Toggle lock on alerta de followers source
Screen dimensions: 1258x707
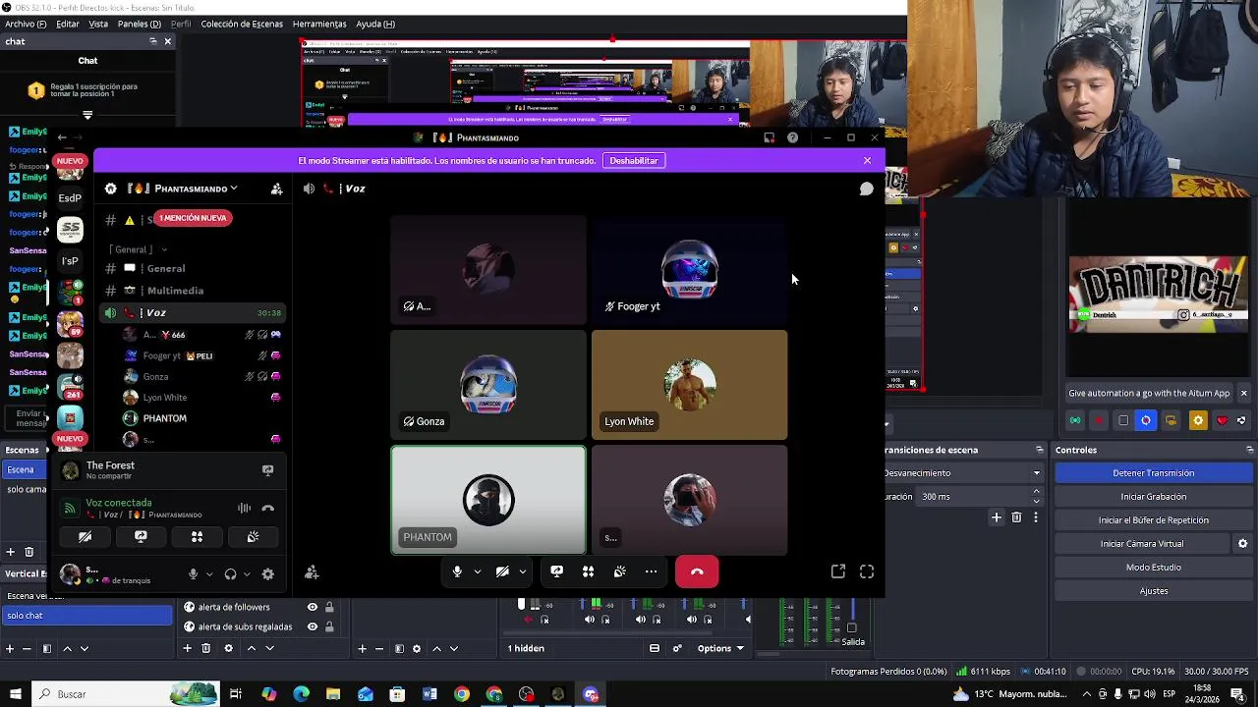tap(329, 607)
